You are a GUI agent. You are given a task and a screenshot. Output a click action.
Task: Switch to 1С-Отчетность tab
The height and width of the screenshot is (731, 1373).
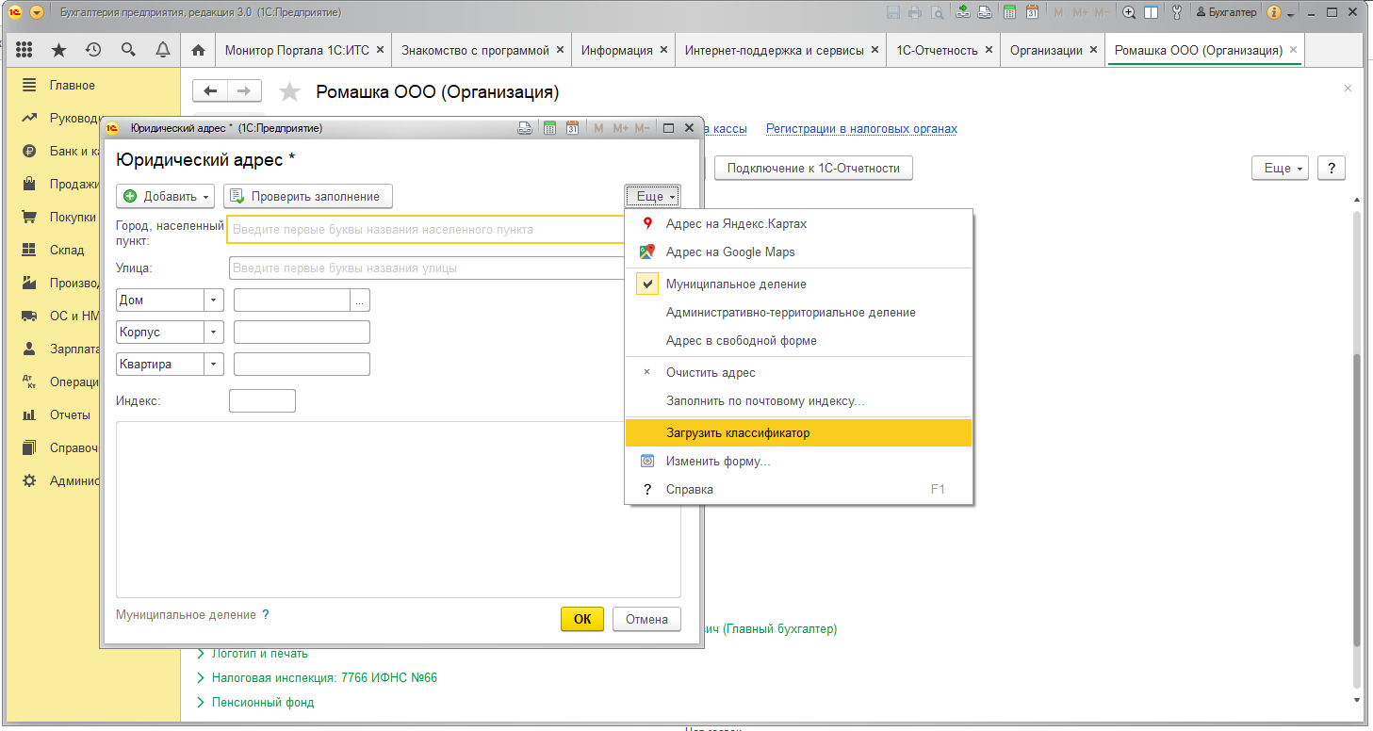tap(943, 50)
